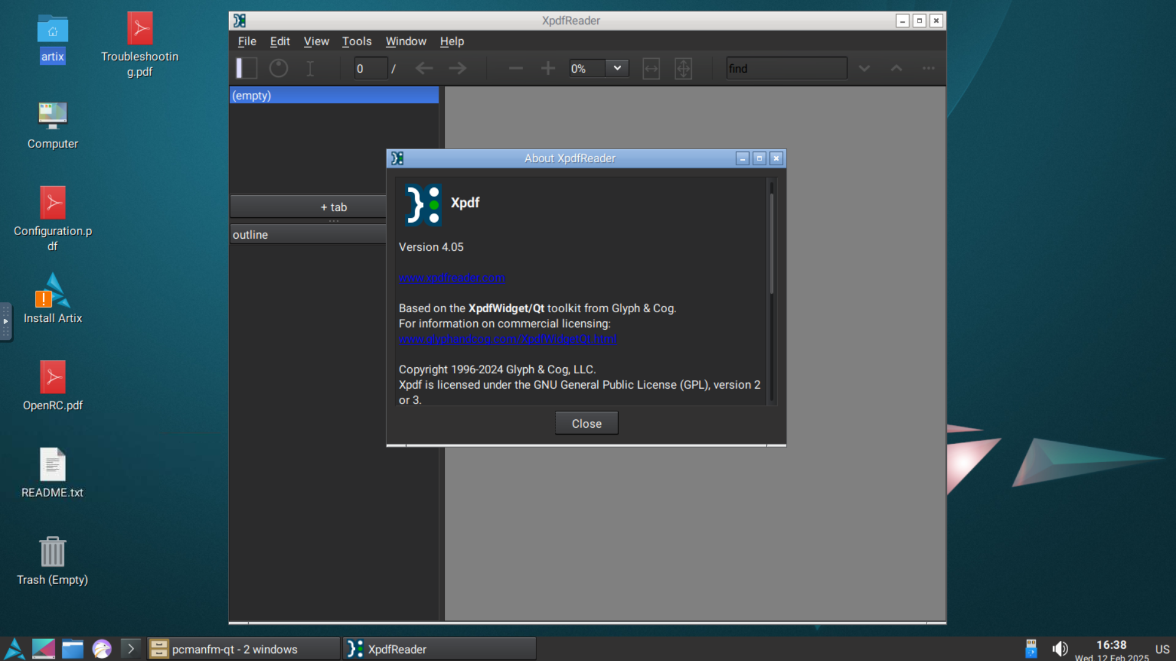Open OpenRC.pdf desktop icon

[53, 386]
